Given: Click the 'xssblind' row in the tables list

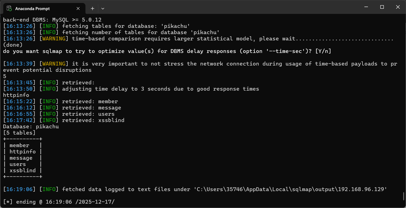Looking at the screenshot, I should click(x=22, y=171).
